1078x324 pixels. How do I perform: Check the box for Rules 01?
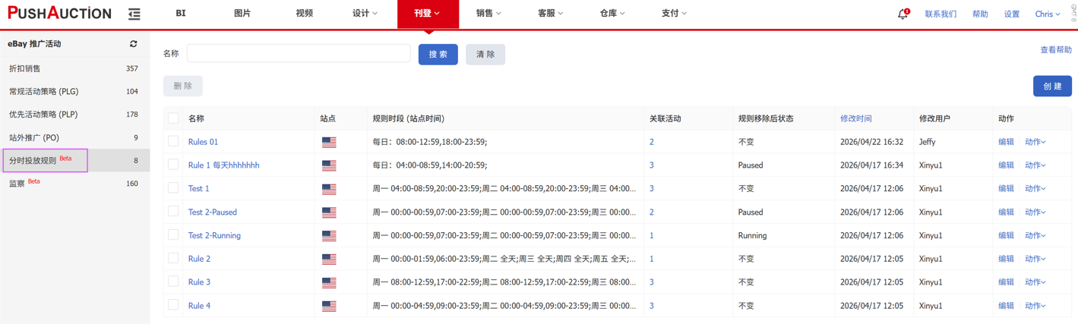pos(173,142)
